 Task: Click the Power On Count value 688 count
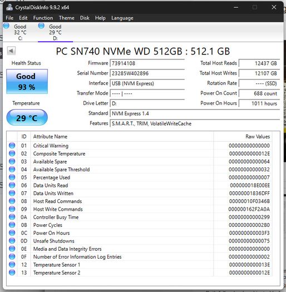coord(259,93)
